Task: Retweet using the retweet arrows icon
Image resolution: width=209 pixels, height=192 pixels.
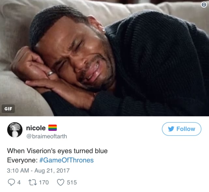Action: (33, 183)
